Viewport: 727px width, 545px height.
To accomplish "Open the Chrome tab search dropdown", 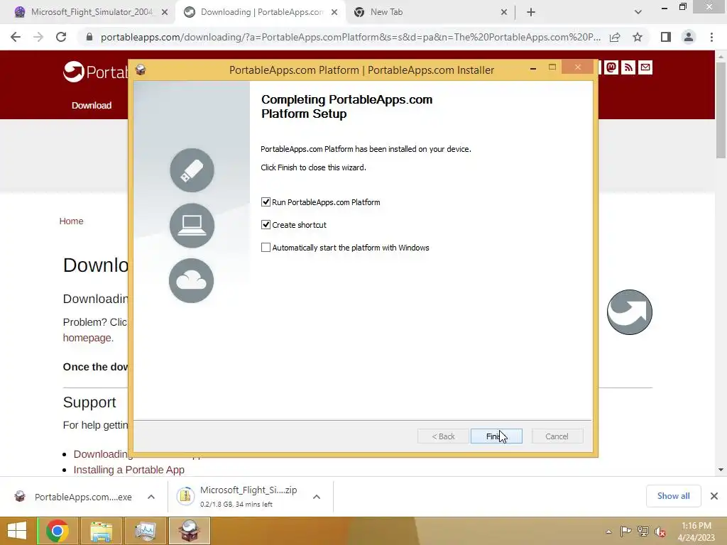I will click(x=638, y=13).
